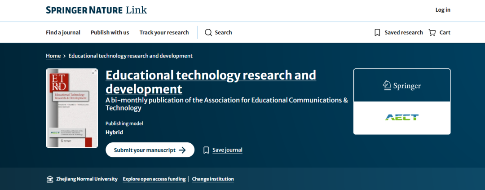Click breadcrumb text Educational technology research and development
485x190 pixels.
[x=131, y=56]
